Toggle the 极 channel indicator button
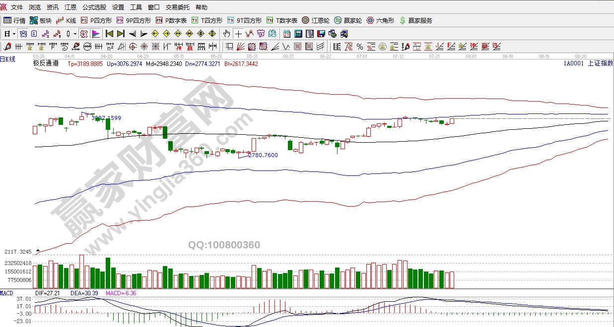 click(x=84, y=34)
